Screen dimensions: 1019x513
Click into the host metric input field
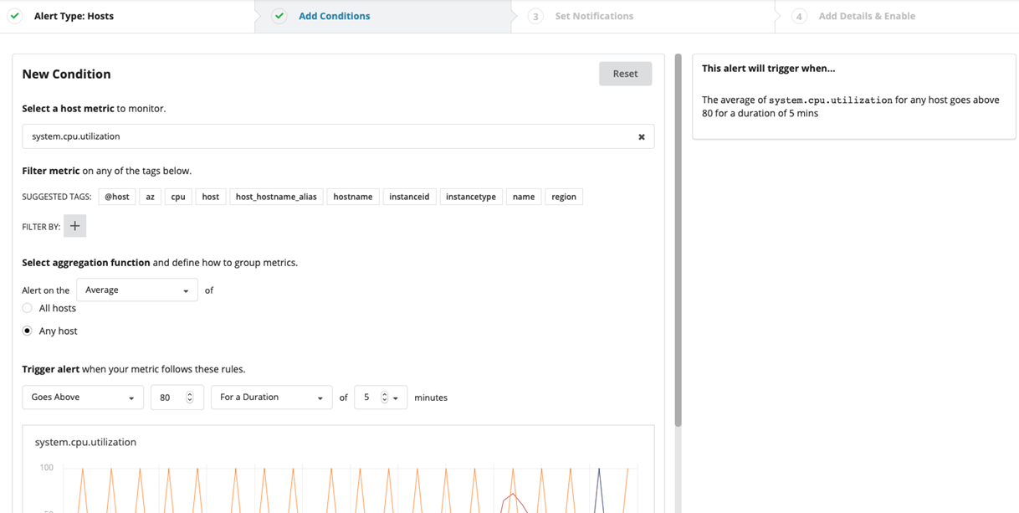[326, 136]
